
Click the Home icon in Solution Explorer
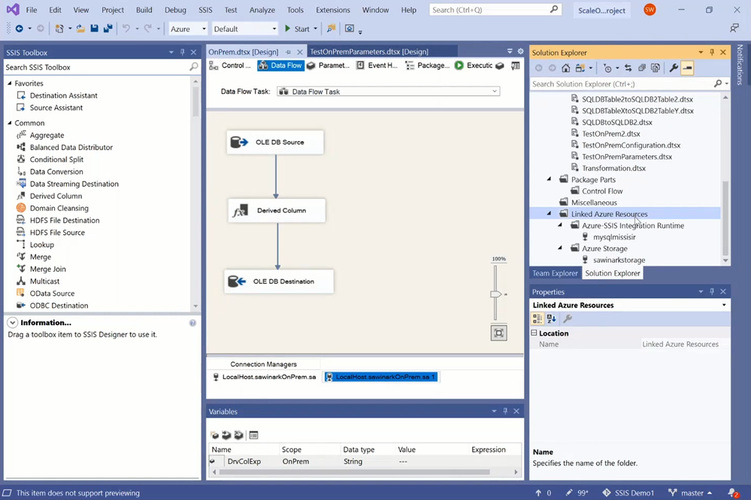565,68
